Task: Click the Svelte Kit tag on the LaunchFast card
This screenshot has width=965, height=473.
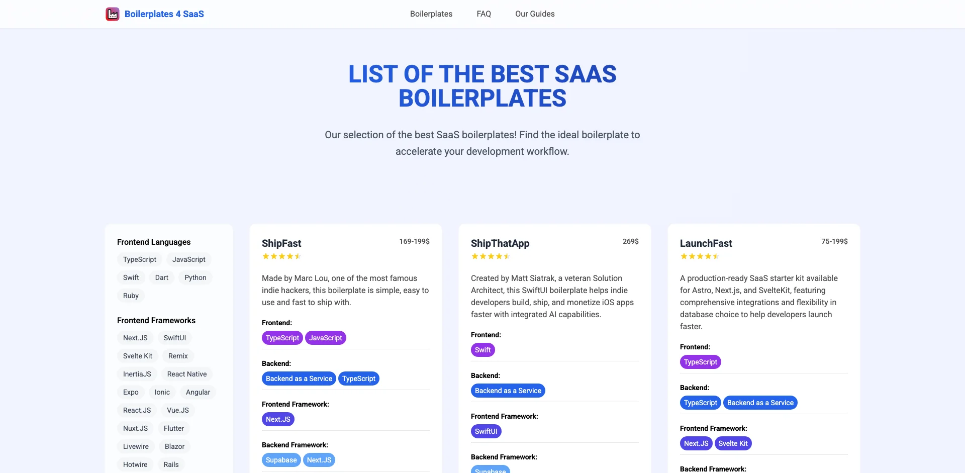Action: pyautogui.click(x=733, y=443)
